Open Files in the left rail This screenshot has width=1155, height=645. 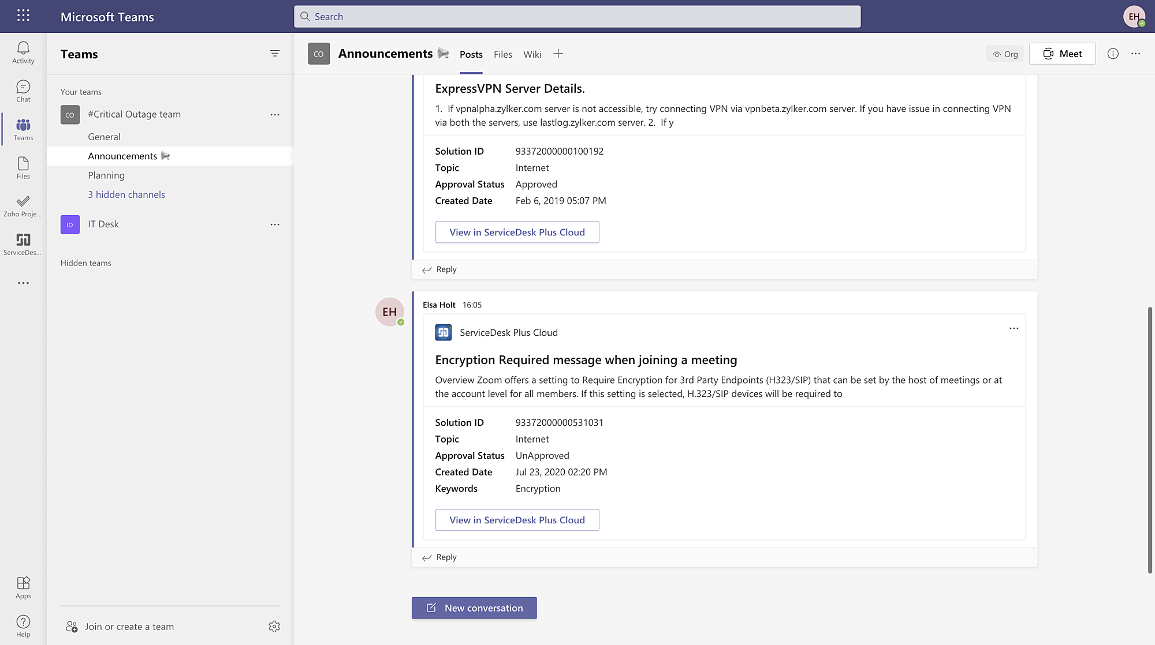pos(23,168)
